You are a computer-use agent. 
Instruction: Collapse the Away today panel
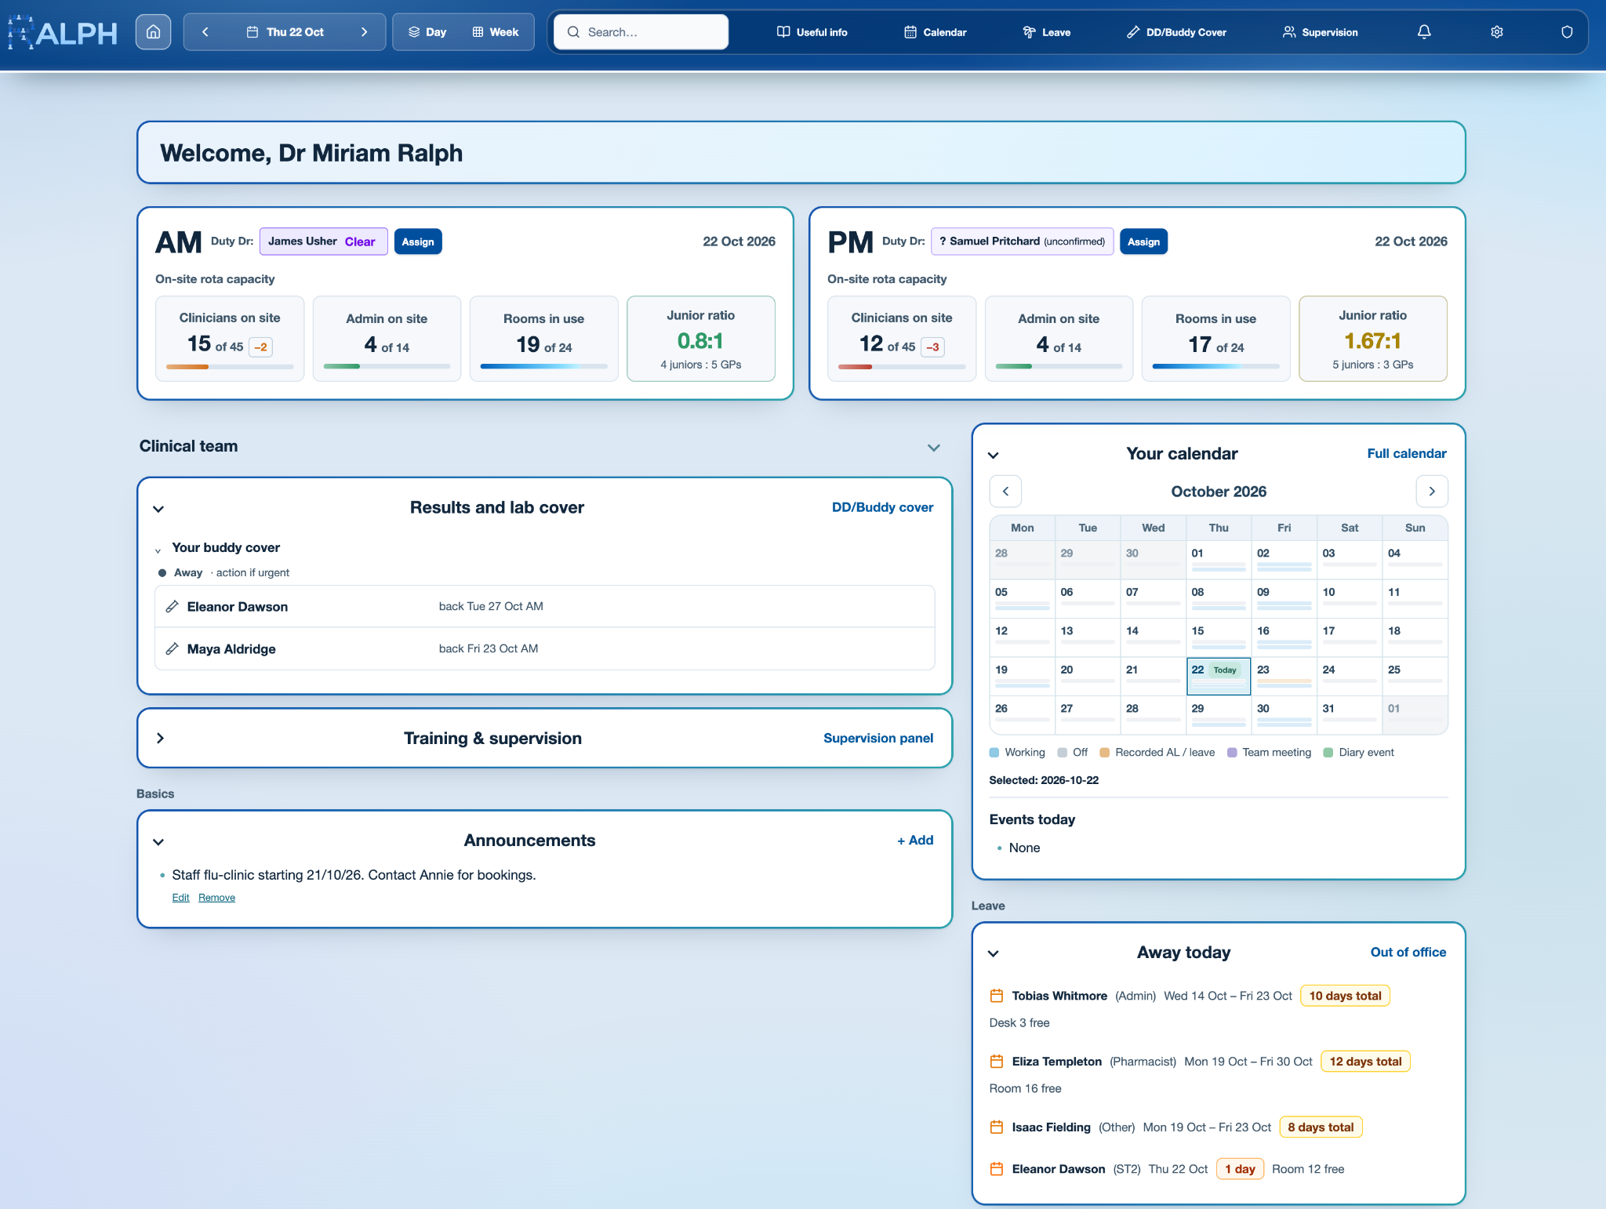[x=993, y=954]
